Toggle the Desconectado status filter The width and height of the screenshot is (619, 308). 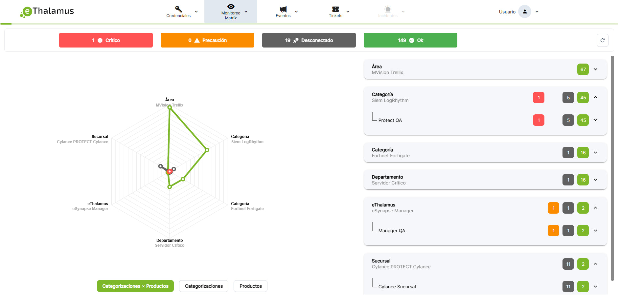pyautogui.click(x=309, y=40)
